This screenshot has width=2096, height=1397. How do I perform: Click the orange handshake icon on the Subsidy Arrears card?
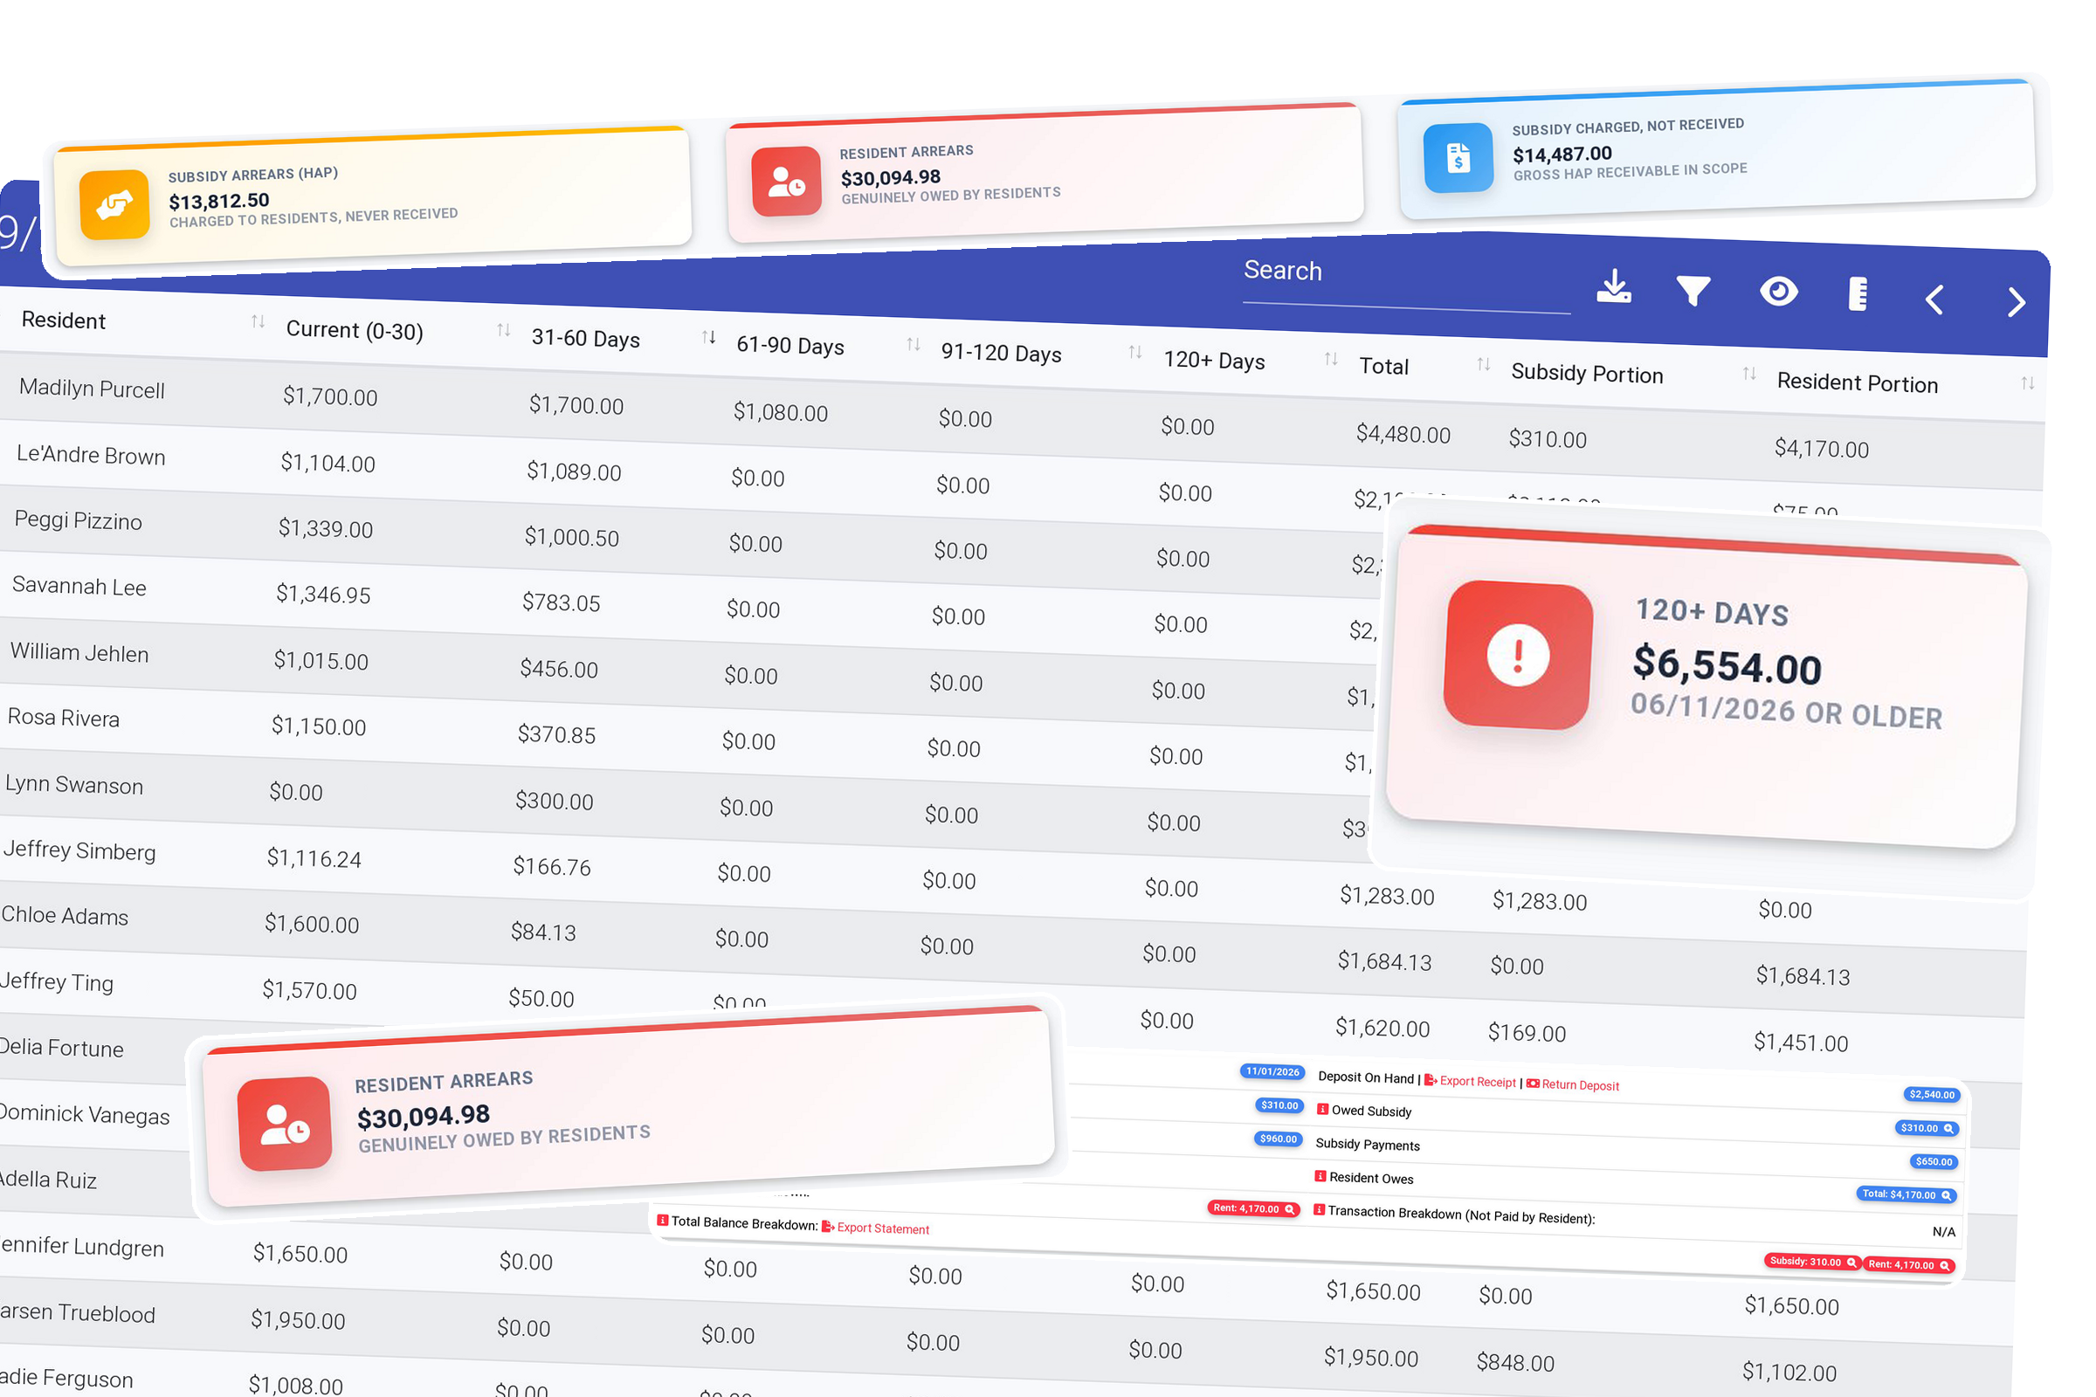(115, 205)
